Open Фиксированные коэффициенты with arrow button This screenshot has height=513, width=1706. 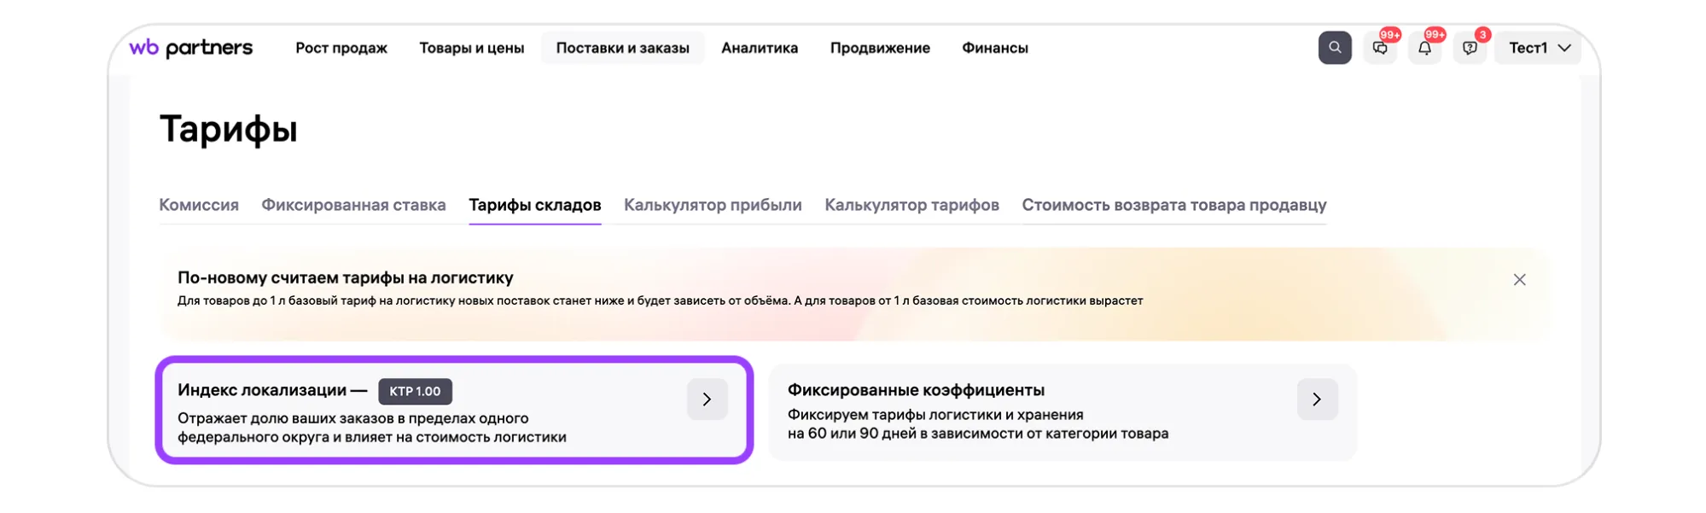tap(1317, 399)
